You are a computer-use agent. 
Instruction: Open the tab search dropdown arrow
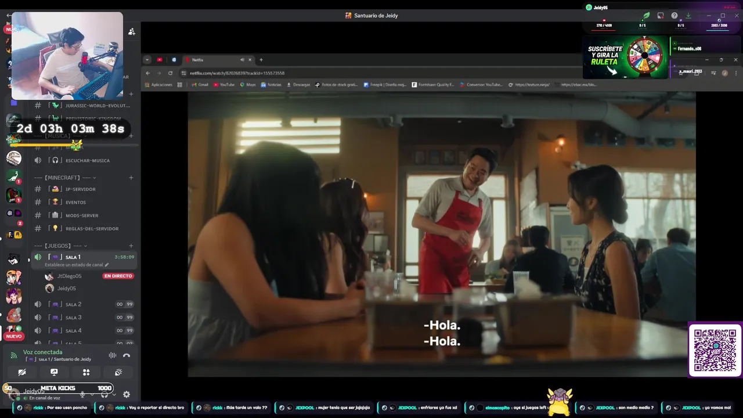147,60
